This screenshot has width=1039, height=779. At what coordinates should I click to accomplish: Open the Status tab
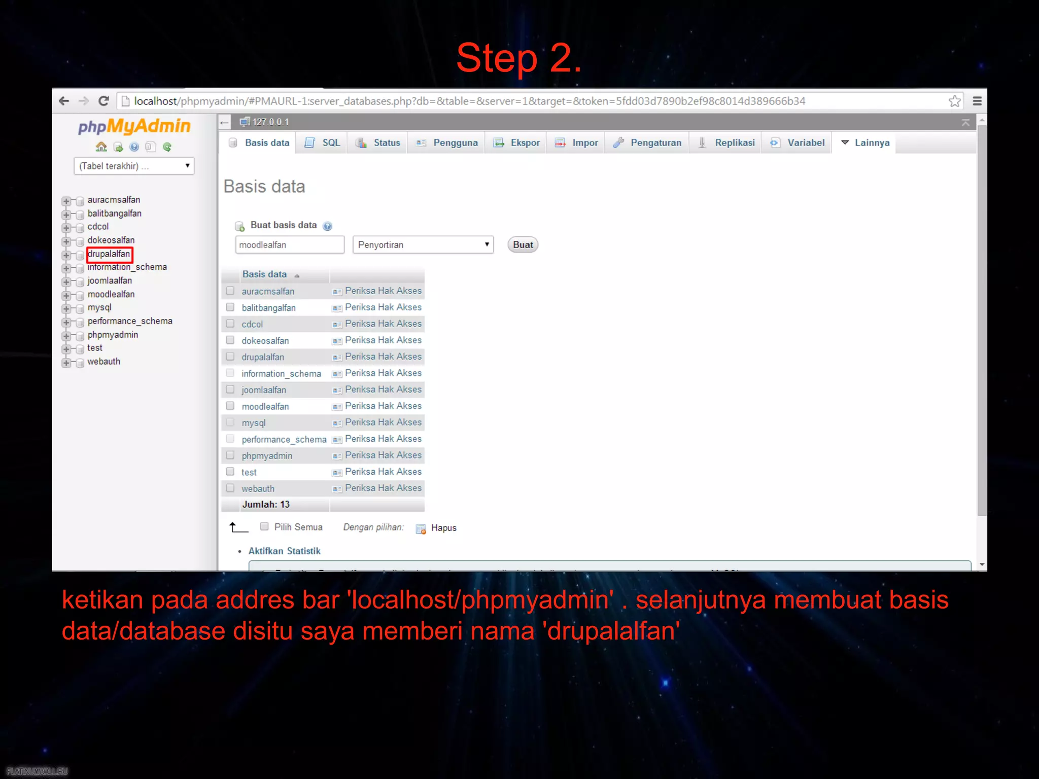coord(378,143)
